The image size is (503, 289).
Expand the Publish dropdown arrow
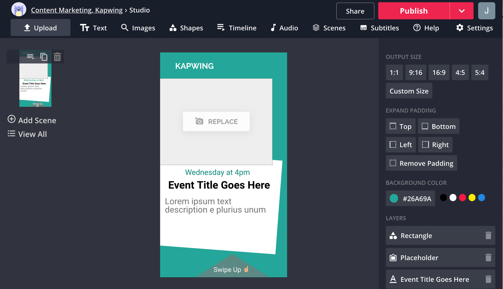[462, 11]
